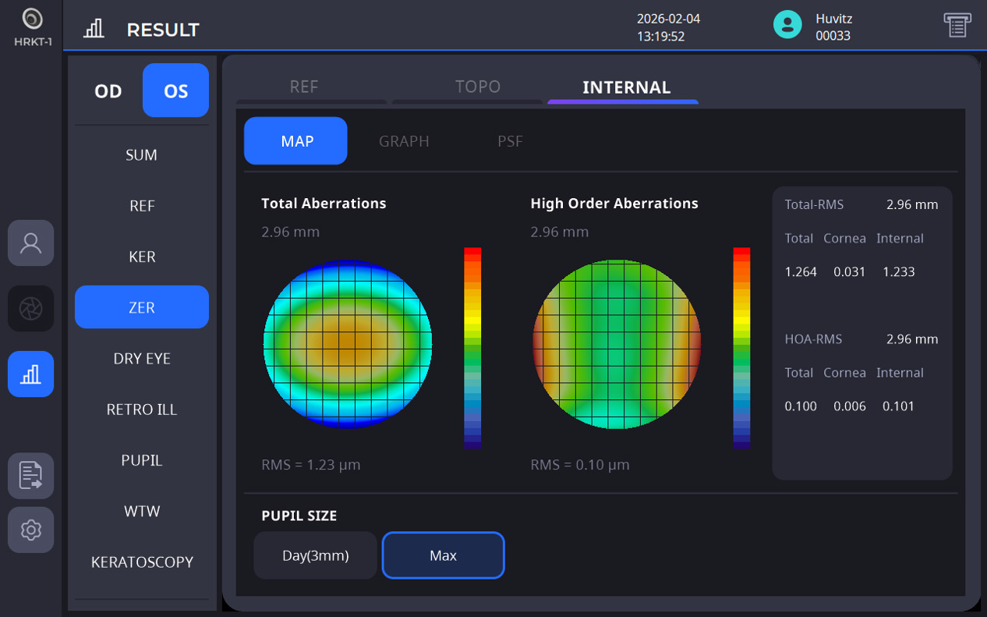Click the Total Aberrations color map
This screenshot has width=987, height=617.
coord(348,344)
